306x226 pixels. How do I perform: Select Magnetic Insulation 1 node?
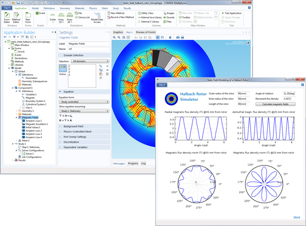pos(35,124)
